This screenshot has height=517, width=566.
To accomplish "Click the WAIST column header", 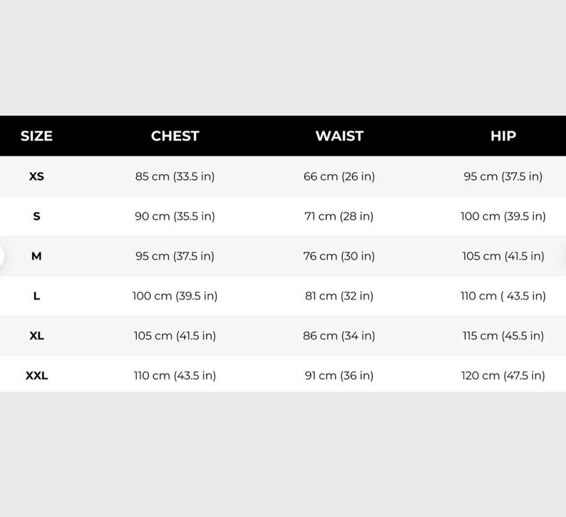I will 339,136.
